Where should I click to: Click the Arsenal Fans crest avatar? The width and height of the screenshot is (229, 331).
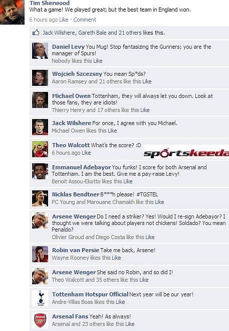click(40, 320)
